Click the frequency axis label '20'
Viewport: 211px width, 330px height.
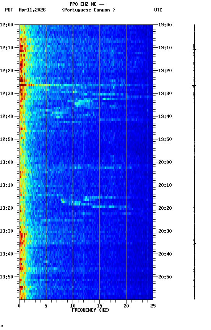pos(126,306)
